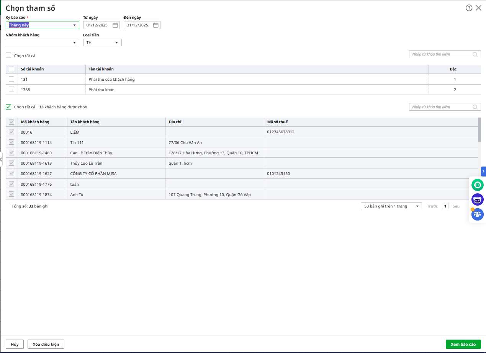Change the 50 bản ghi page size
Image resolution: width=486 pixels, height=353 pixels.
coord(391,206)
